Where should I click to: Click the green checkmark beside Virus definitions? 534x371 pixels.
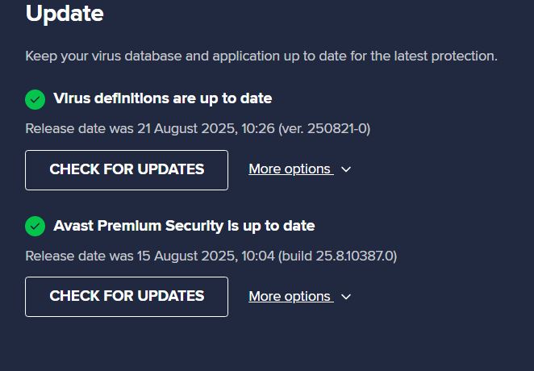(35, 99)
